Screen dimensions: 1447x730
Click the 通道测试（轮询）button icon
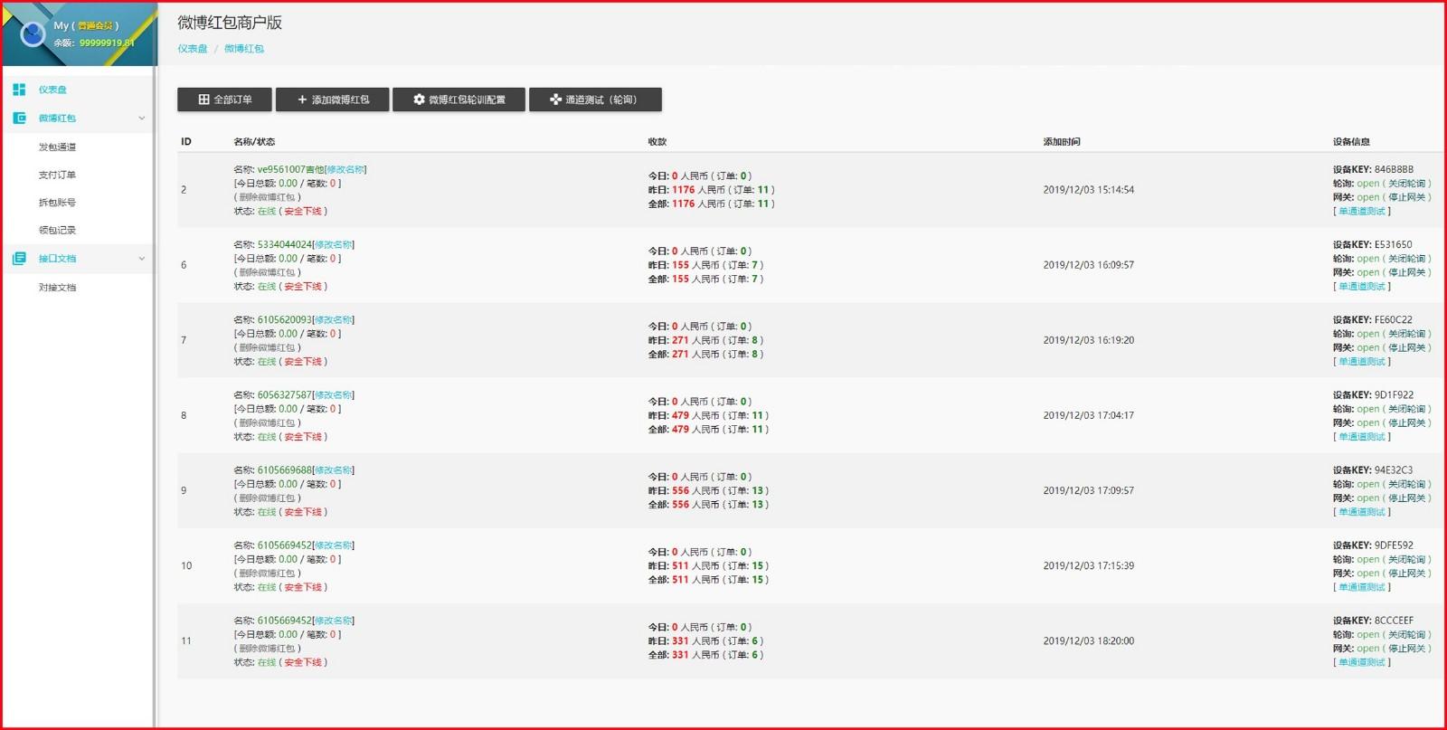(555, 100)
